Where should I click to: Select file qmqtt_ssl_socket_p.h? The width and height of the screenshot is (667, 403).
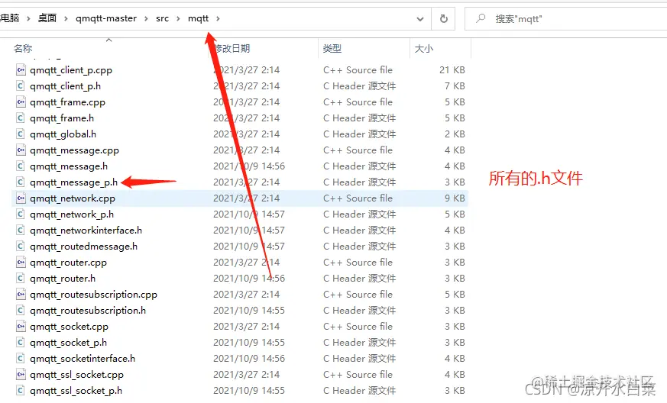(x=76, y=391)
